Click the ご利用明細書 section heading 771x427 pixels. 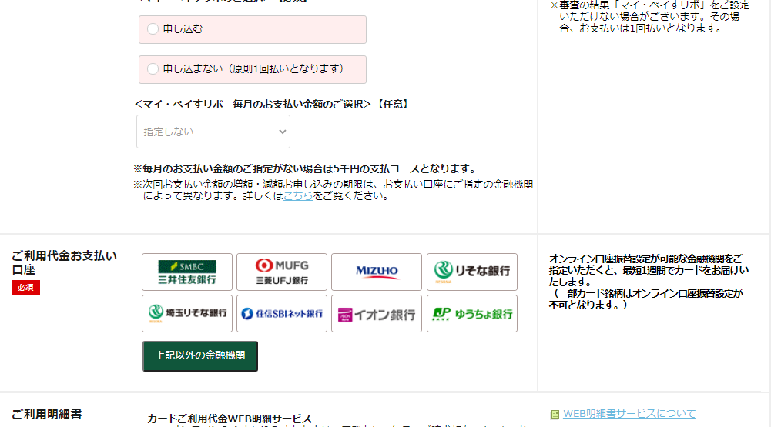tap(47, 414)
